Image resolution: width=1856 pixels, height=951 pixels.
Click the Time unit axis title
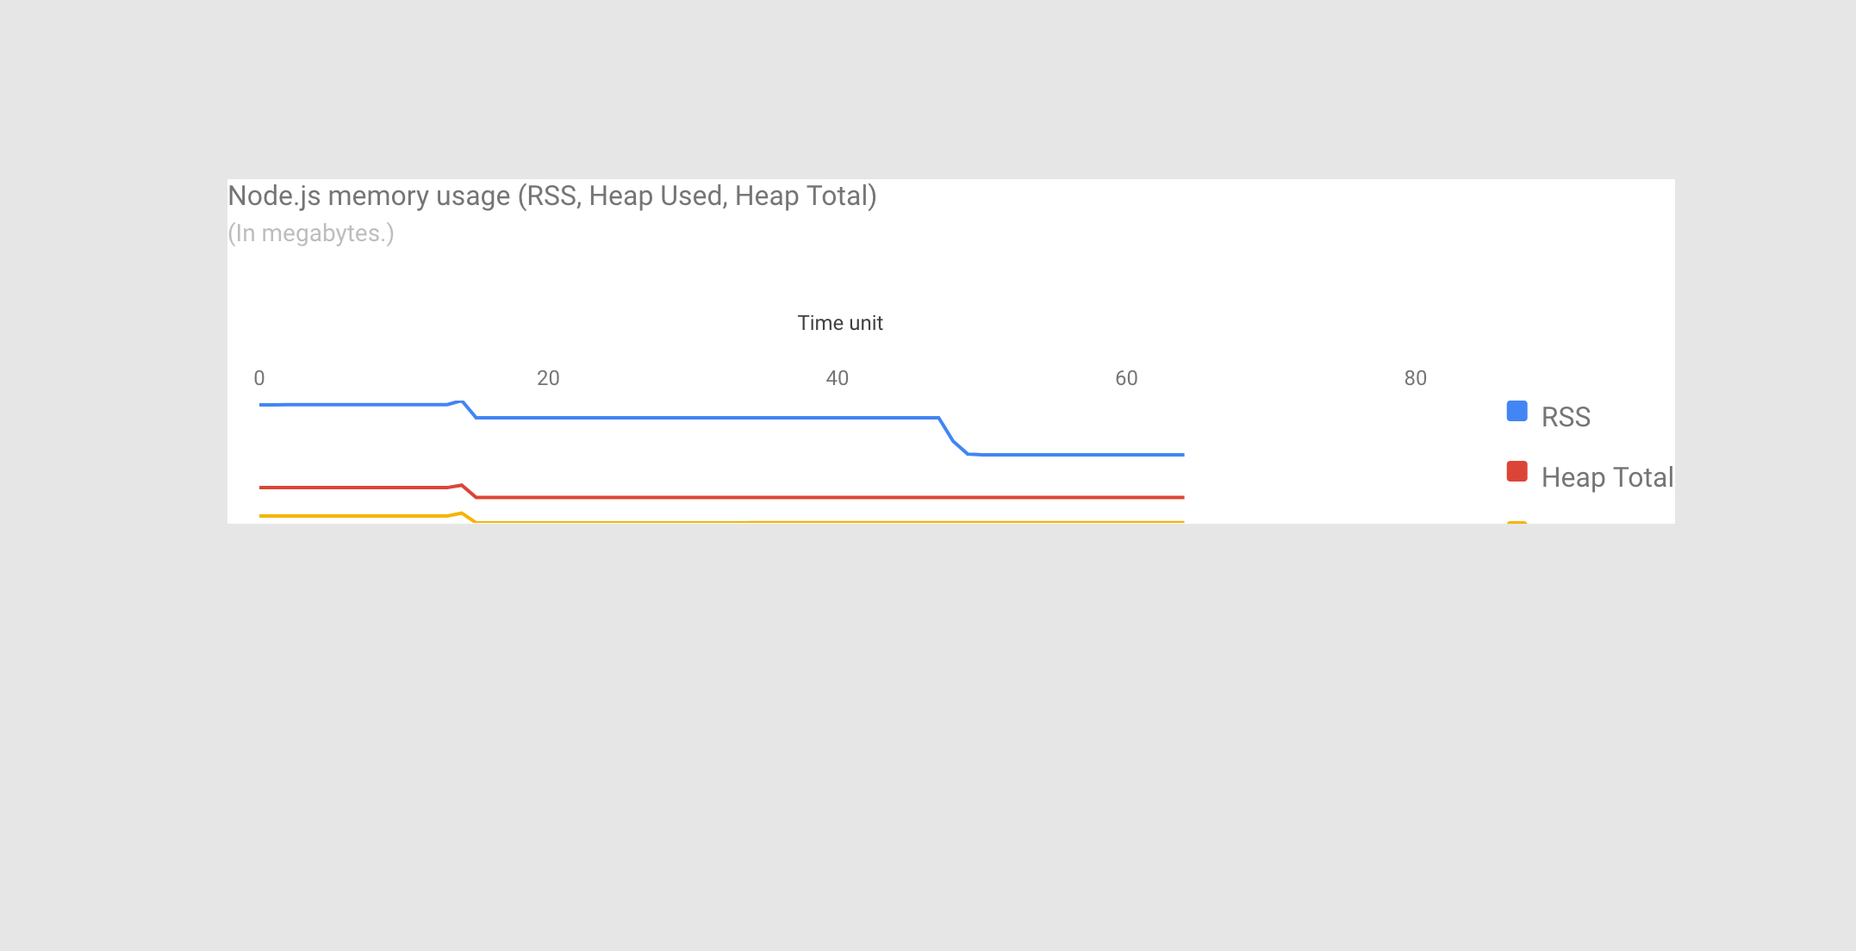(840, 322)
